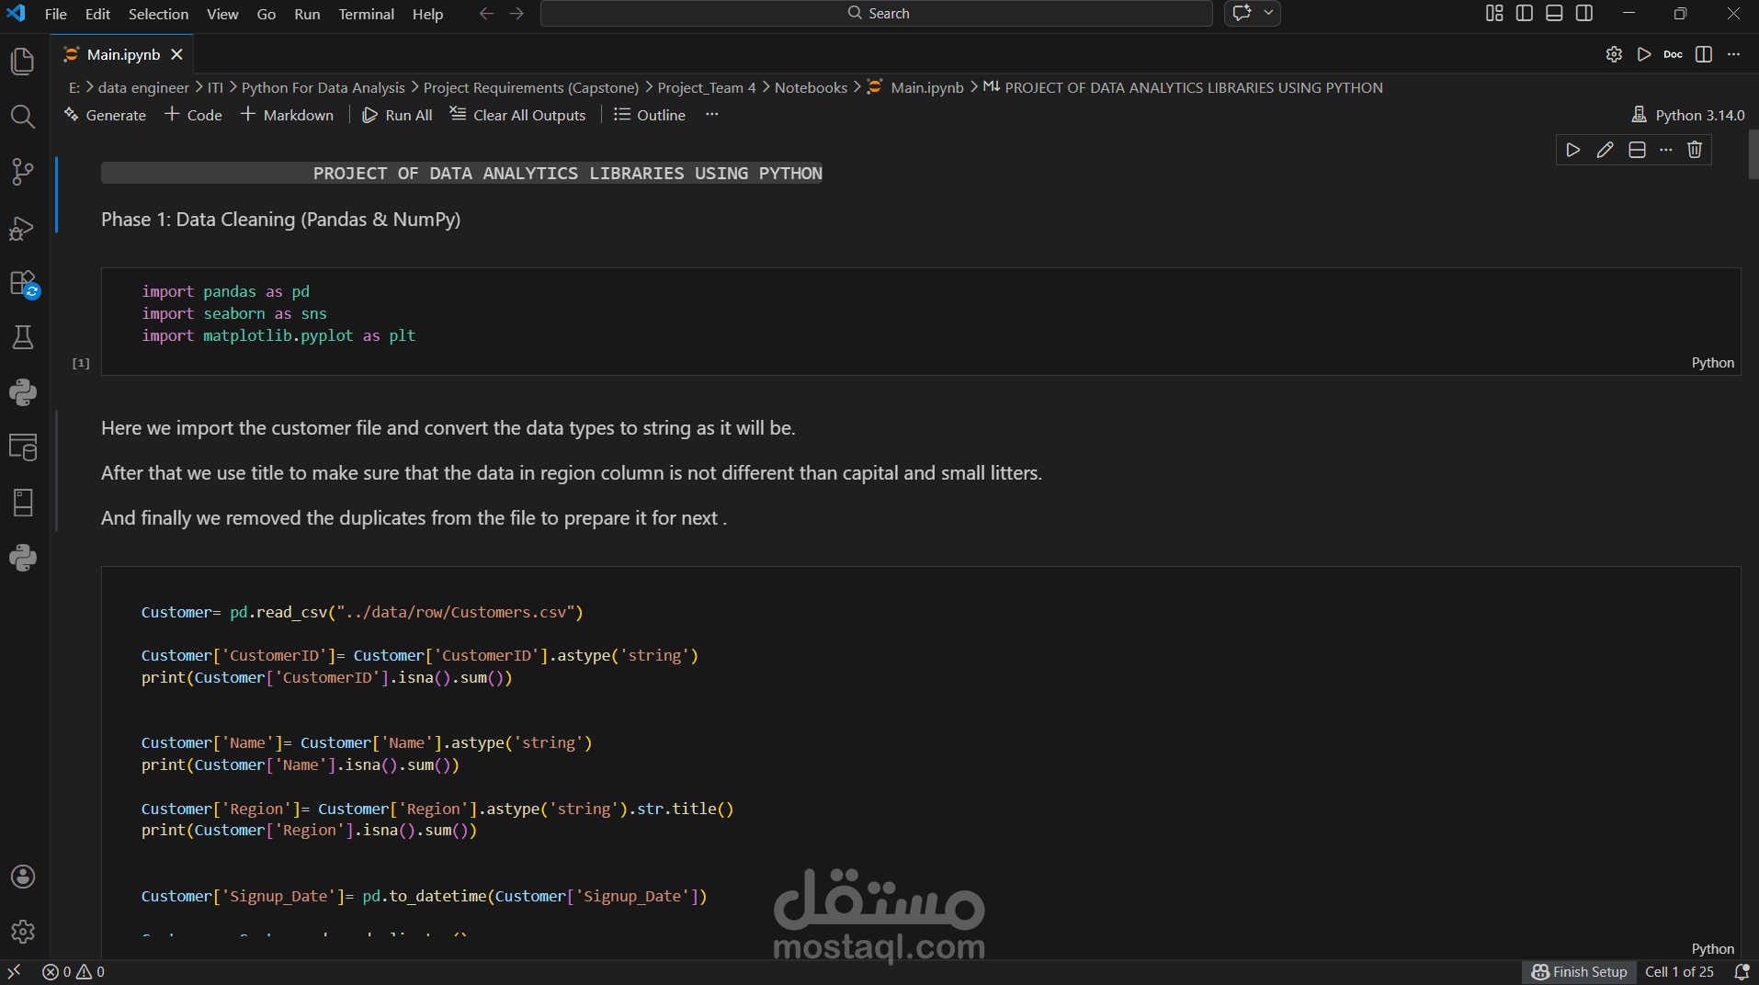The height and width of the screenshot is (985, 1759).
Task: Close the Main.ipynb tab
Action: click(176, 54)
